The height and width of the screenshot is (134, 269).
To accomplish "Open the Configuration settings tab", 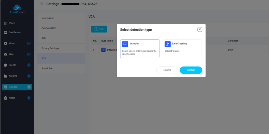I will [x=49, y=28].
